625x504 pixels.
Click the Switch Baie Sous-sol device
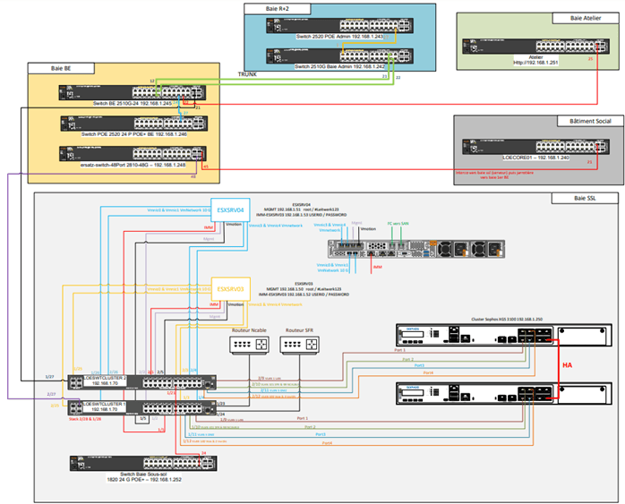pos(139,463)
